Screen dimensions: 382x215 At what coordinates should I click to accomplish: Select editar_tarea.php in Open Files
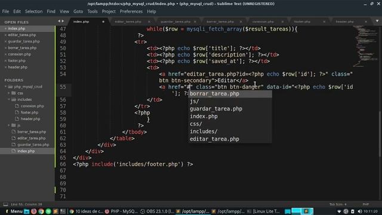(22, 35)
